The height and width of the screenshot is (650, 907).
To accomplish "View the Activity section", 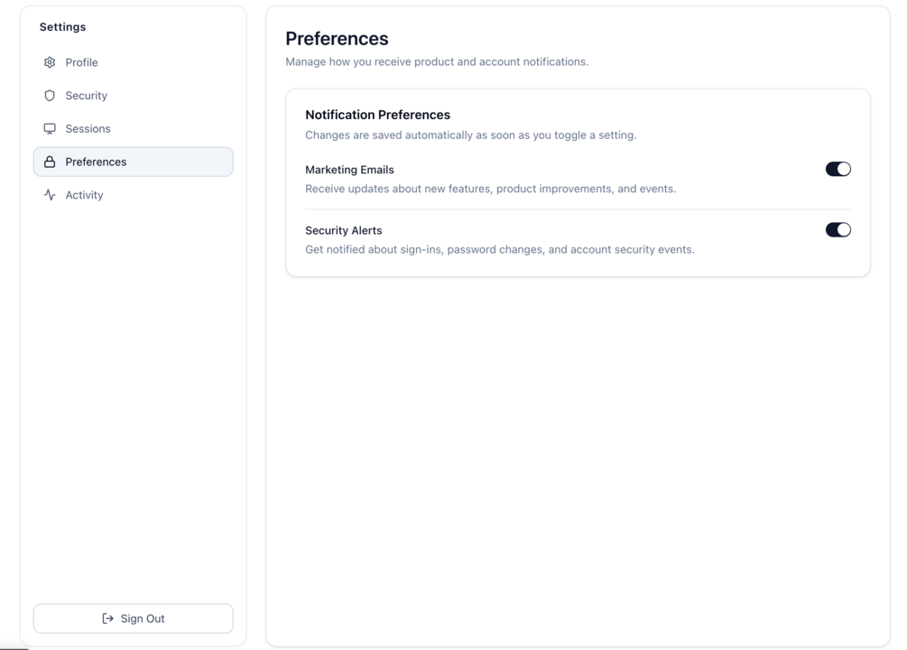I will click(133, 195).
